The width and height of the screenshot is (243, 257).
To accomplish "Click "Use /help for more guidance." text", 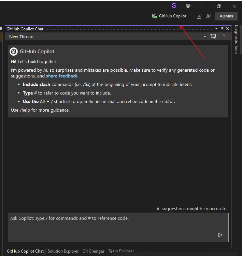I will point(40,110).
